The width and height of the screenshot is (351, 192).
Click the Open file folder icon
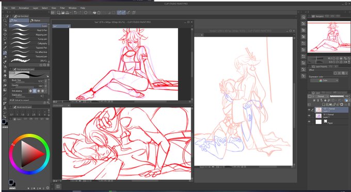click(x=63, y=13)
